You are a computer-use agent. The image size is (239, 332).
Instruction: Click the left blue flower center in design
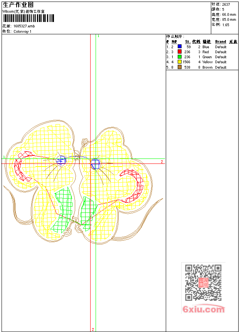coord(61,161)
